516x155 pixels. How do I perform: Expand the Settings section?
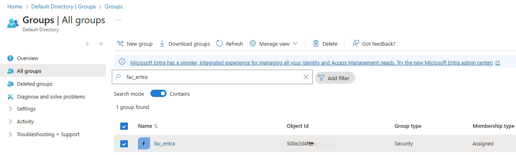(10, 109)
